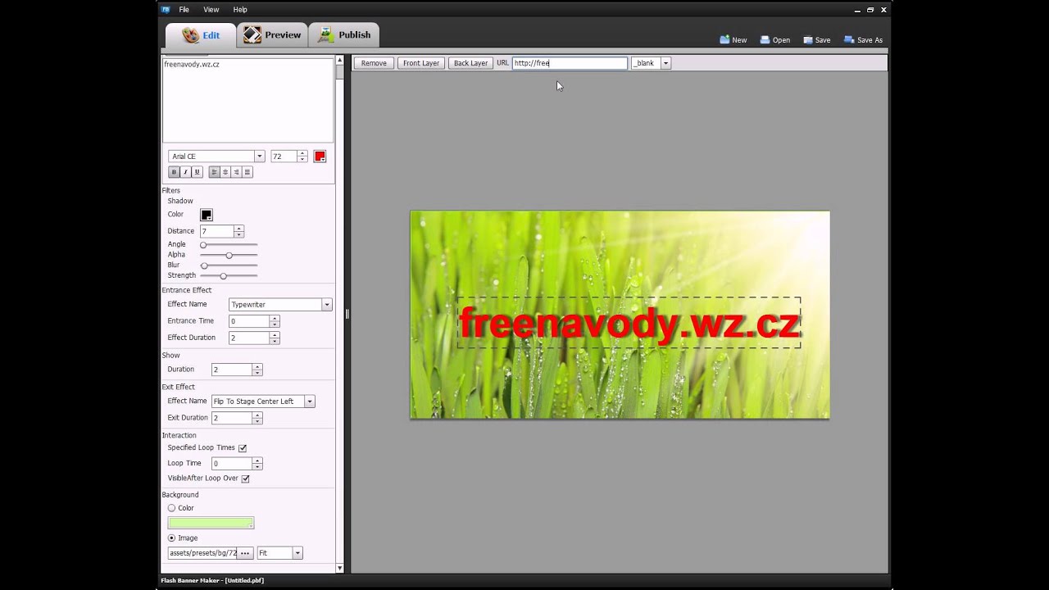The image size is (1049, 590).
Task: Click the Effect Duration stepper arrows
Action: 275,338
